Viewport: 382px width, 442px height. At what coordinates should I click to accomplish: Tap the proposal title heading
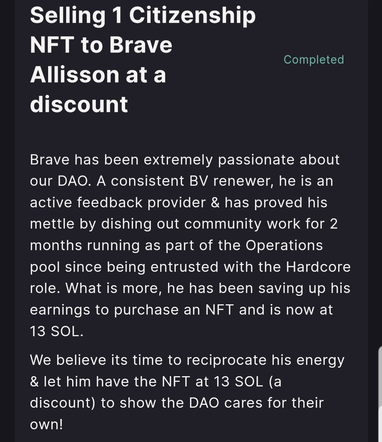(x=143, y=60)
